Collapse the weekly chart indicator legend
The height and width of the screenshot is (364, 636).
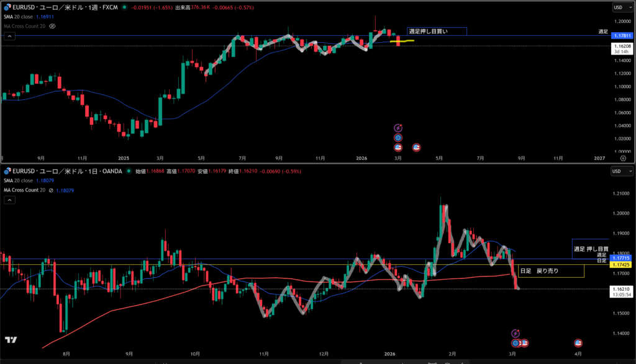(9, 37)
